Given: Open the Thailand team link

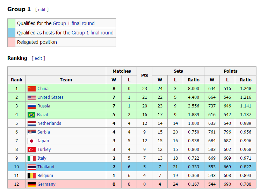Looking at the screenshot, I should point(46,167).
